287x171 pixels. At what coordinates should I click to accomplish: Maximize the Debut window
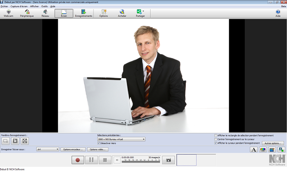pos(277,2)
